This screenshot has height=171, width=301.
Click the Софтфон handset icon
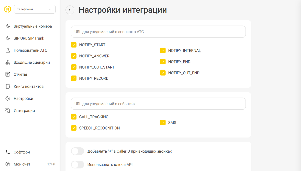point(8,152)
